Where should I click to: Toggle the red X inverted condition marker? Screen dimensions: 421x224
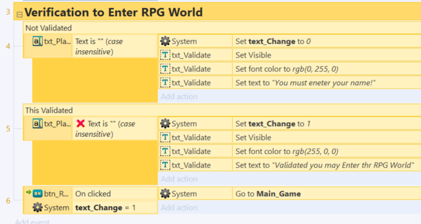click(x=80, y=123)
